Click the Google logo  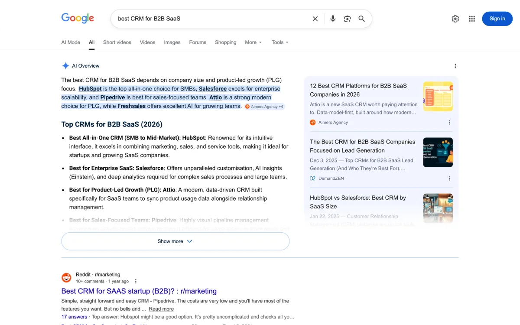[78, 18]
